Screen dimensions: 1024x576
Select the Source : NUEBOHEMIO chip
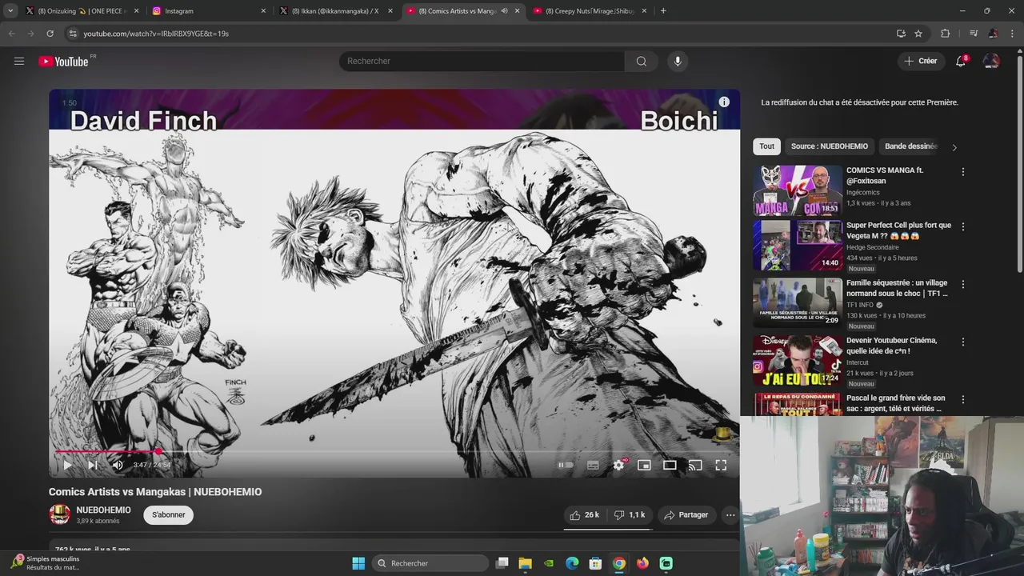click(x=829, y=146)
